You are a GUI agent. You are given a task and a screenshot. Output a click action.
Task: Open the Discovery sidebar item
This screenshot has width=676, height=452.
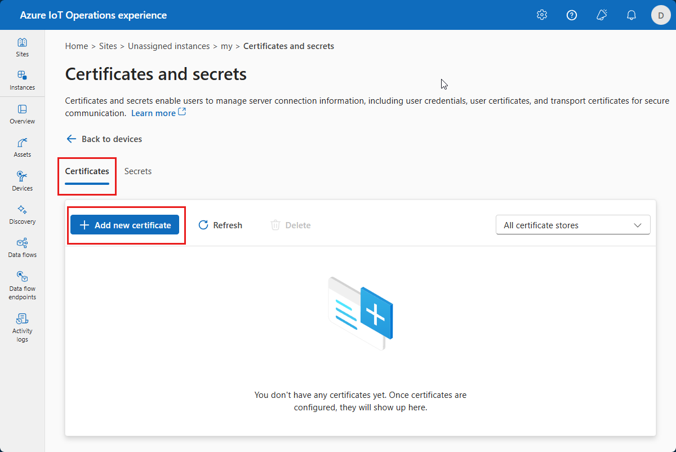[22, 214]
